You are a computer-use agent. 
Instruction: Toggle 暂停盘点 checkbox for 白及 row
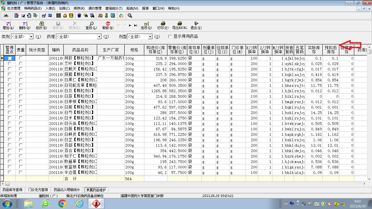[x=10, y=91]
